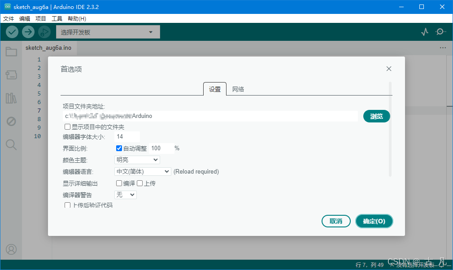Open the Search sidebar icon
The width and height of the screenshot is (453, 270).
tap(11, 144)
